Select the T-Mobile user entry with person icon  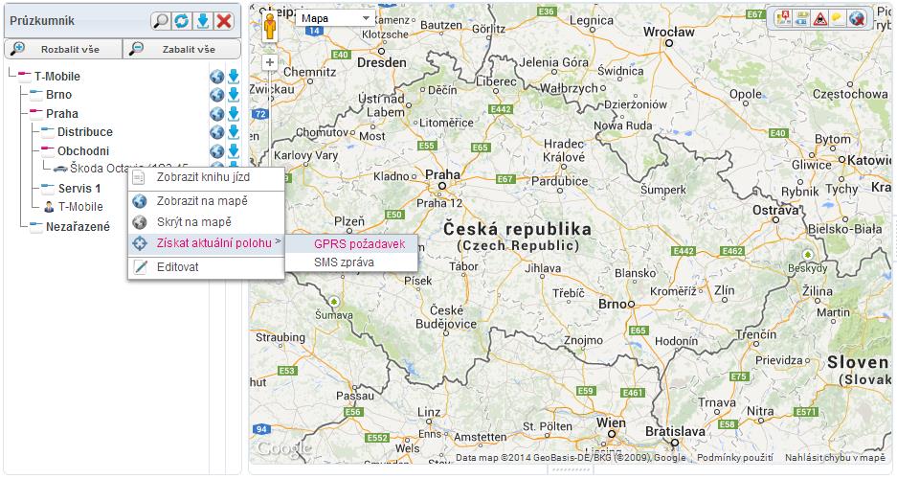[74, 207]
